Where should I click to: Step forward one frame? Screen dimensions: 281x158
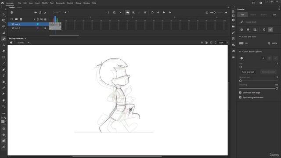(169, 13)
